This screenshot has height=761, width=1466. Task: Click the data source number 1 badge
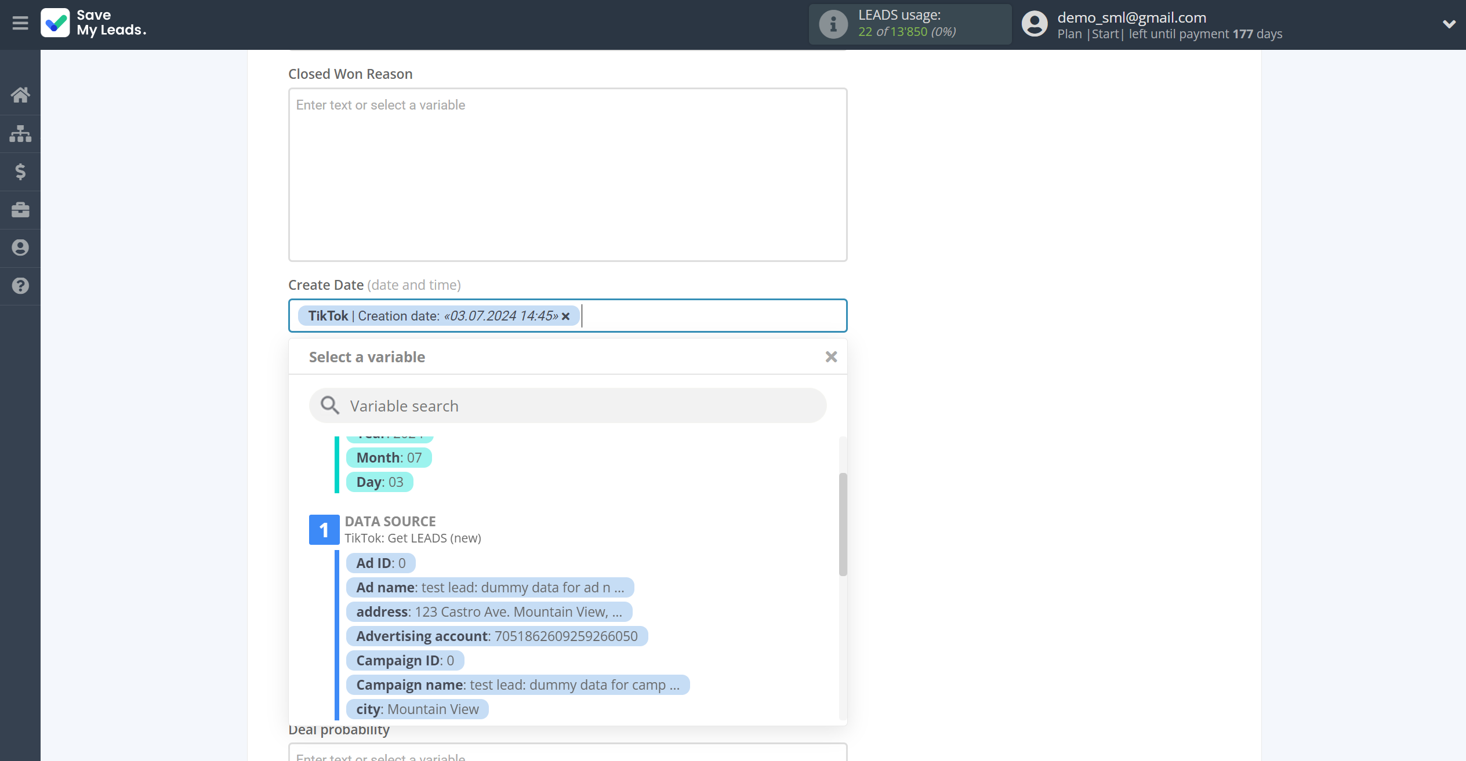324,530
